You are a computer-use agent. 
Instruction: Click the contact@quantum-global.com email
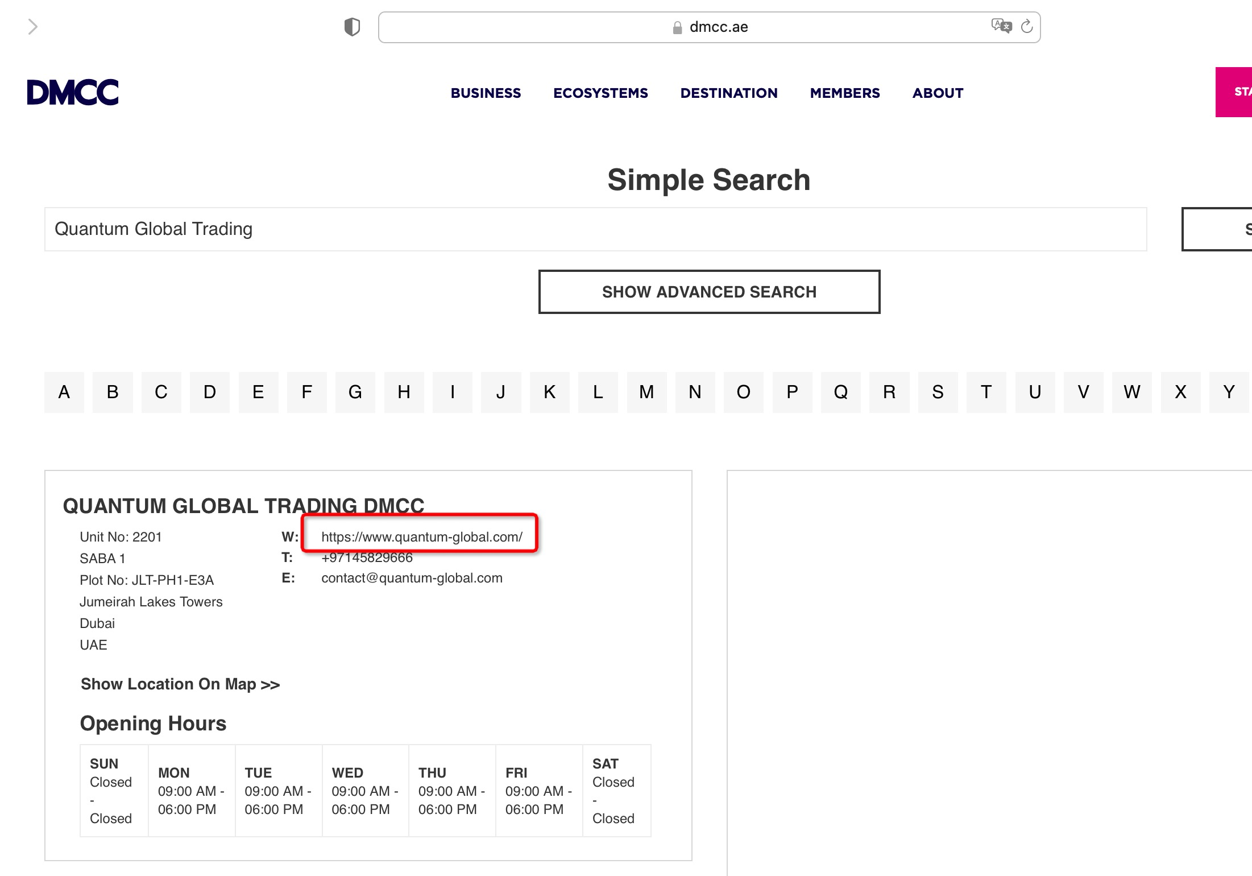(412, 578)
